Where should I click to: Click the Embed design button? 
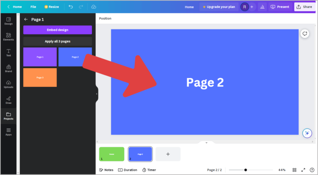coord(58,30)
